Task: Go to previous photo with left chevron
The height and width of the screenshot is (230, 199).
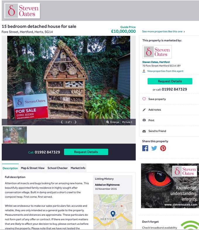Action: tap(62, 122)
